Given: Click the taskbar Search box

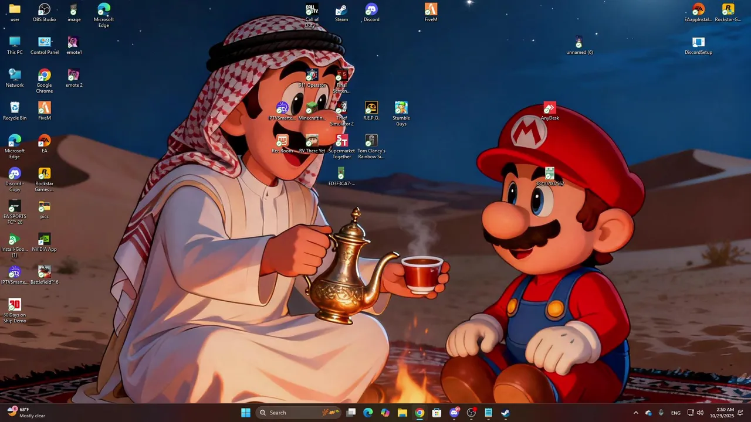Looking at the screenshot, I should click(299, 413).
